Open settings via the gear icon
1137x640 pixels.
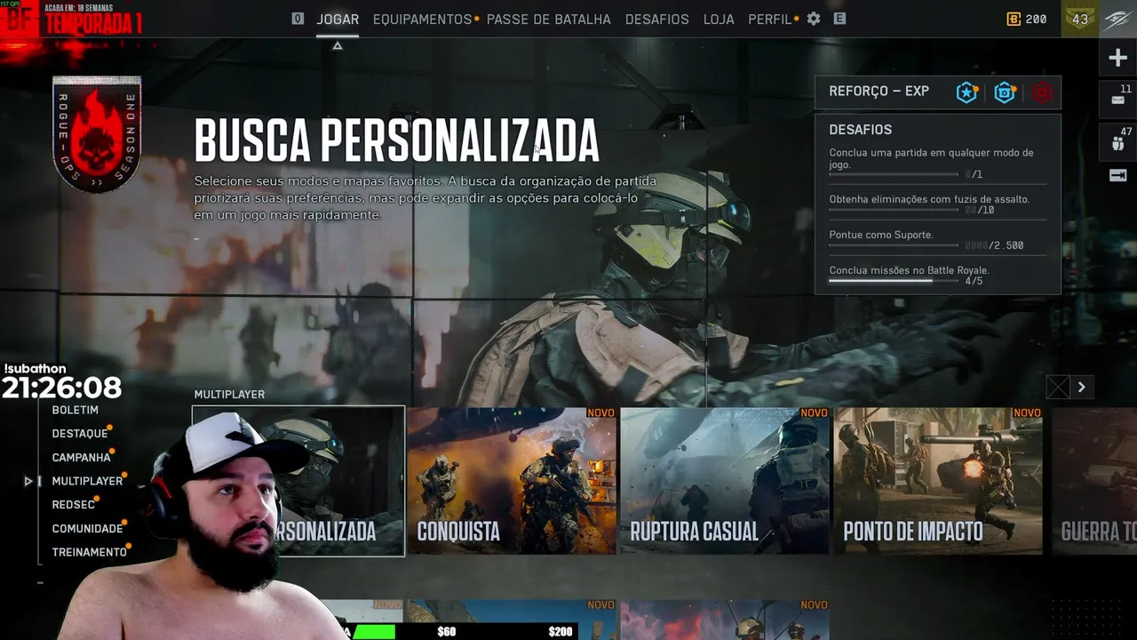click(x=814, y=19)
